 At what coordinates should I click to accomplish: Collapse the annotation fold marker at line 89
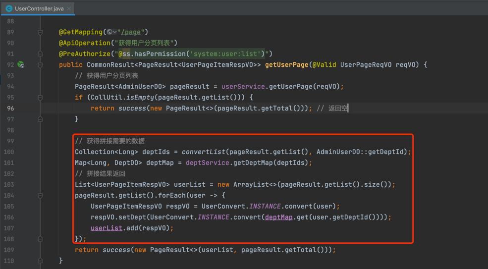(40, 32)
